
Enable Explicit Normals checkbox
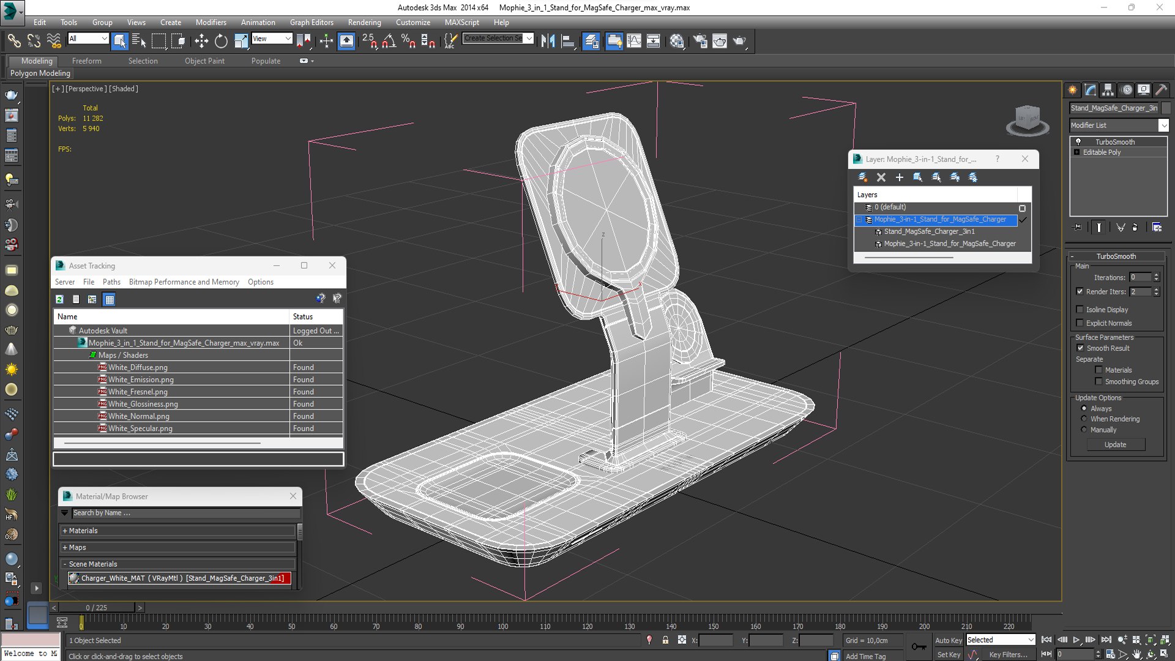[x=1080, y=323]
